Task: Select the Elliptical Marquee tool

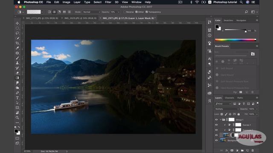Action: click(x=17, y=28)
